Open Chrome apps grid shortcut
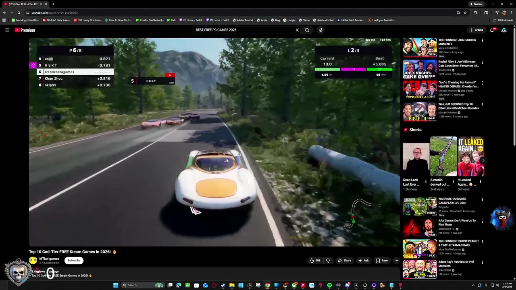The image size is (516, 290). coord(4,20)
